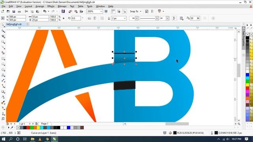Click the Save icon in toolbar
253x142 pixels.
coord(14,11)
